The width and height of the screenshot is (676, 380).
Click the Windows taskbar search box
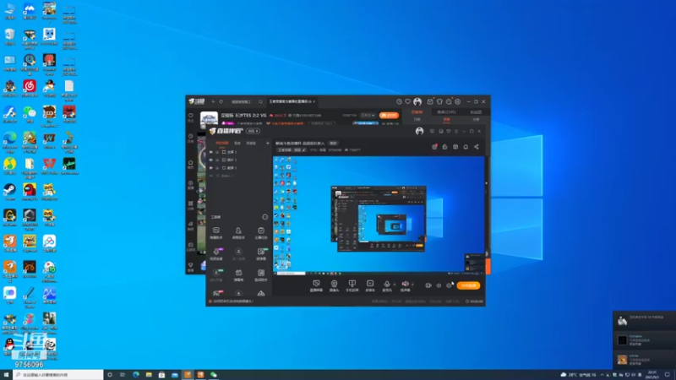(58, 375)
